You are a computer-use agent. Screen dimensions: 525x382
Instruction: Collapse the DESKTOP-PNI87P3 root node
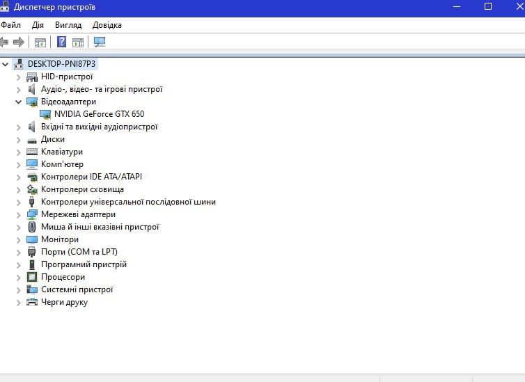(x=6, y=64)
